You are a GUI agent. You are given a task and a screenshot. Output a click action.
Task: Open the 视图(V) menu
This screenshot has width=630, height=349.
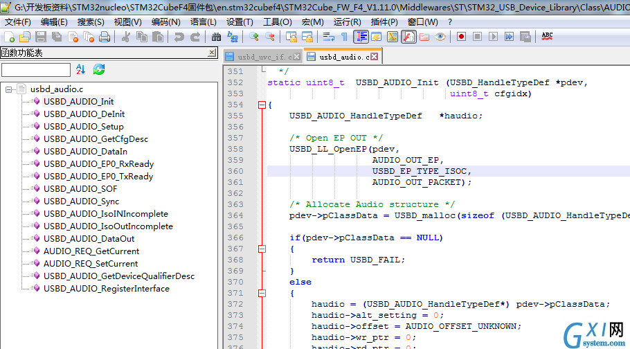pos(128,22)
